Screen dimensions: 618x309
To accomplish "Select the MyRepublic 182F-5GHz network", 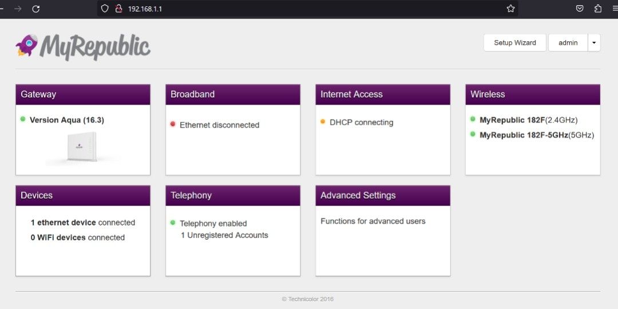I will (x=523, y=135).
